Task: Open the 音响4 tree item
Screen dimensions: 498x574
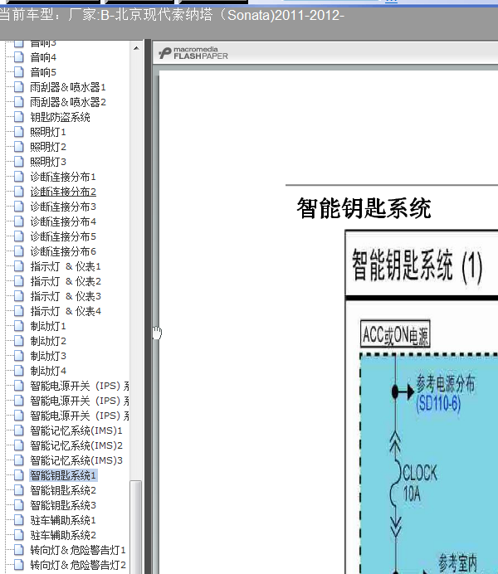Action: click(43, 57)
